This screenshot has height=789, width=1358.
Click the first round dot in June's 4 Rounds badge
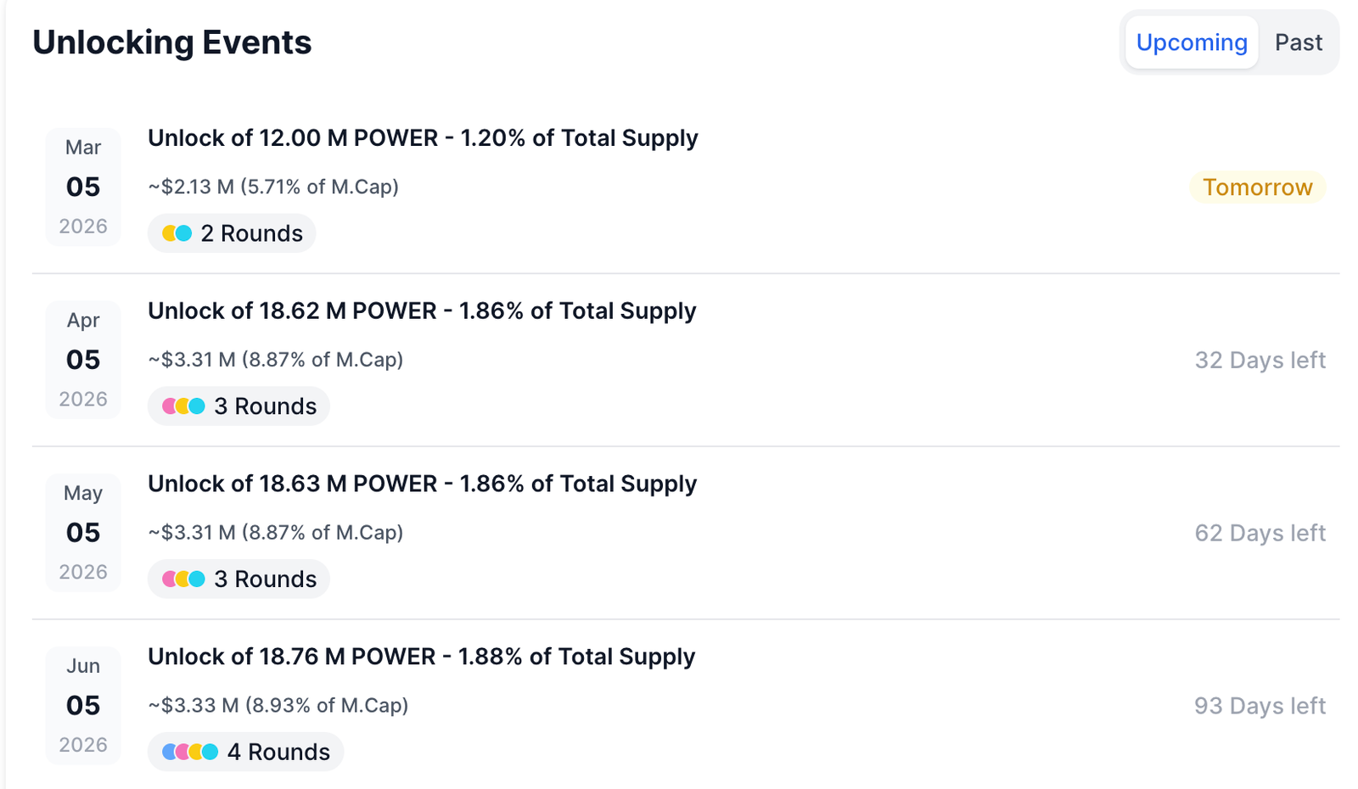pyautogui.click(x=170, y=751)
